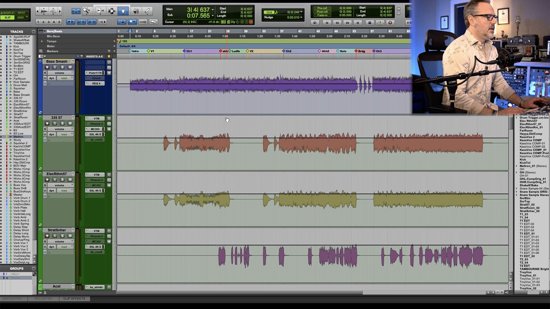The width and height of the screenshot is (550, 309).
Task: Click Return to Zero transport button
Action: (x=327, y=23)
